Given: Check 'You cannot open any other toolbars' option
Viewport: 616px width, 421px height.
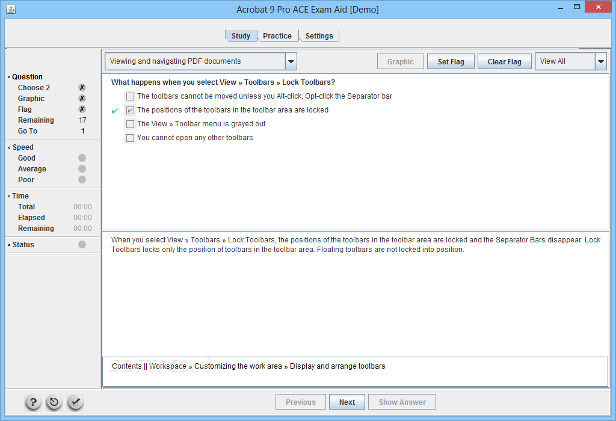Looking at the screenshot, I should pos(130,138).
